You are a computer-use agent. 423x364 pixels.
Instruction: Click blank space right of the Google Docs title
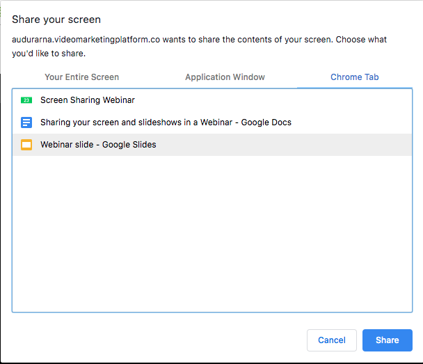pos(351,122)
